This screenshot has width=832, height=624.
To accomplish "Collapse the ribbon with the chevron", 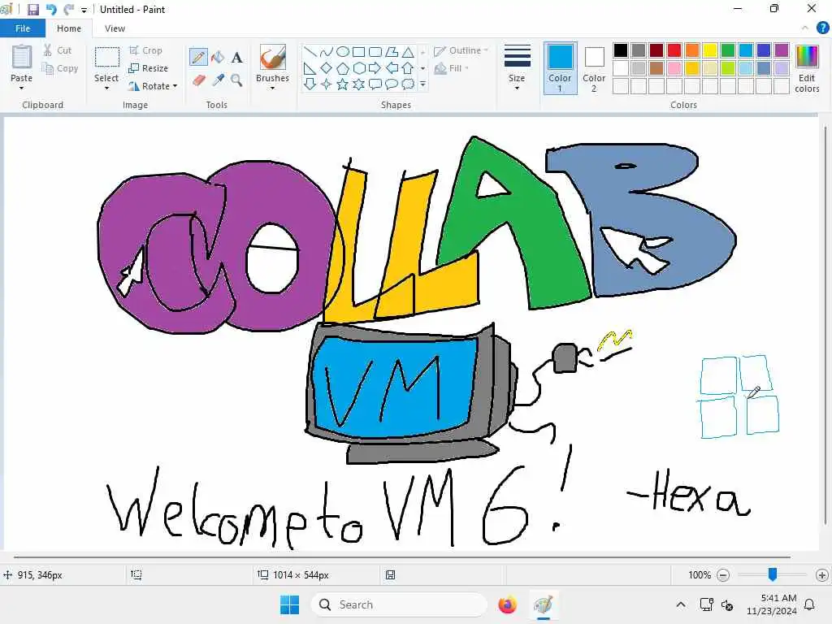I will 805,28.
